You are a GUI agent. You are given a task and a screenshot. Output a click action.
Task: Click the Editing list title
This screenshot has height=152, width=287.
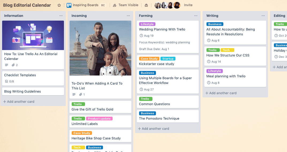[279, 16]
